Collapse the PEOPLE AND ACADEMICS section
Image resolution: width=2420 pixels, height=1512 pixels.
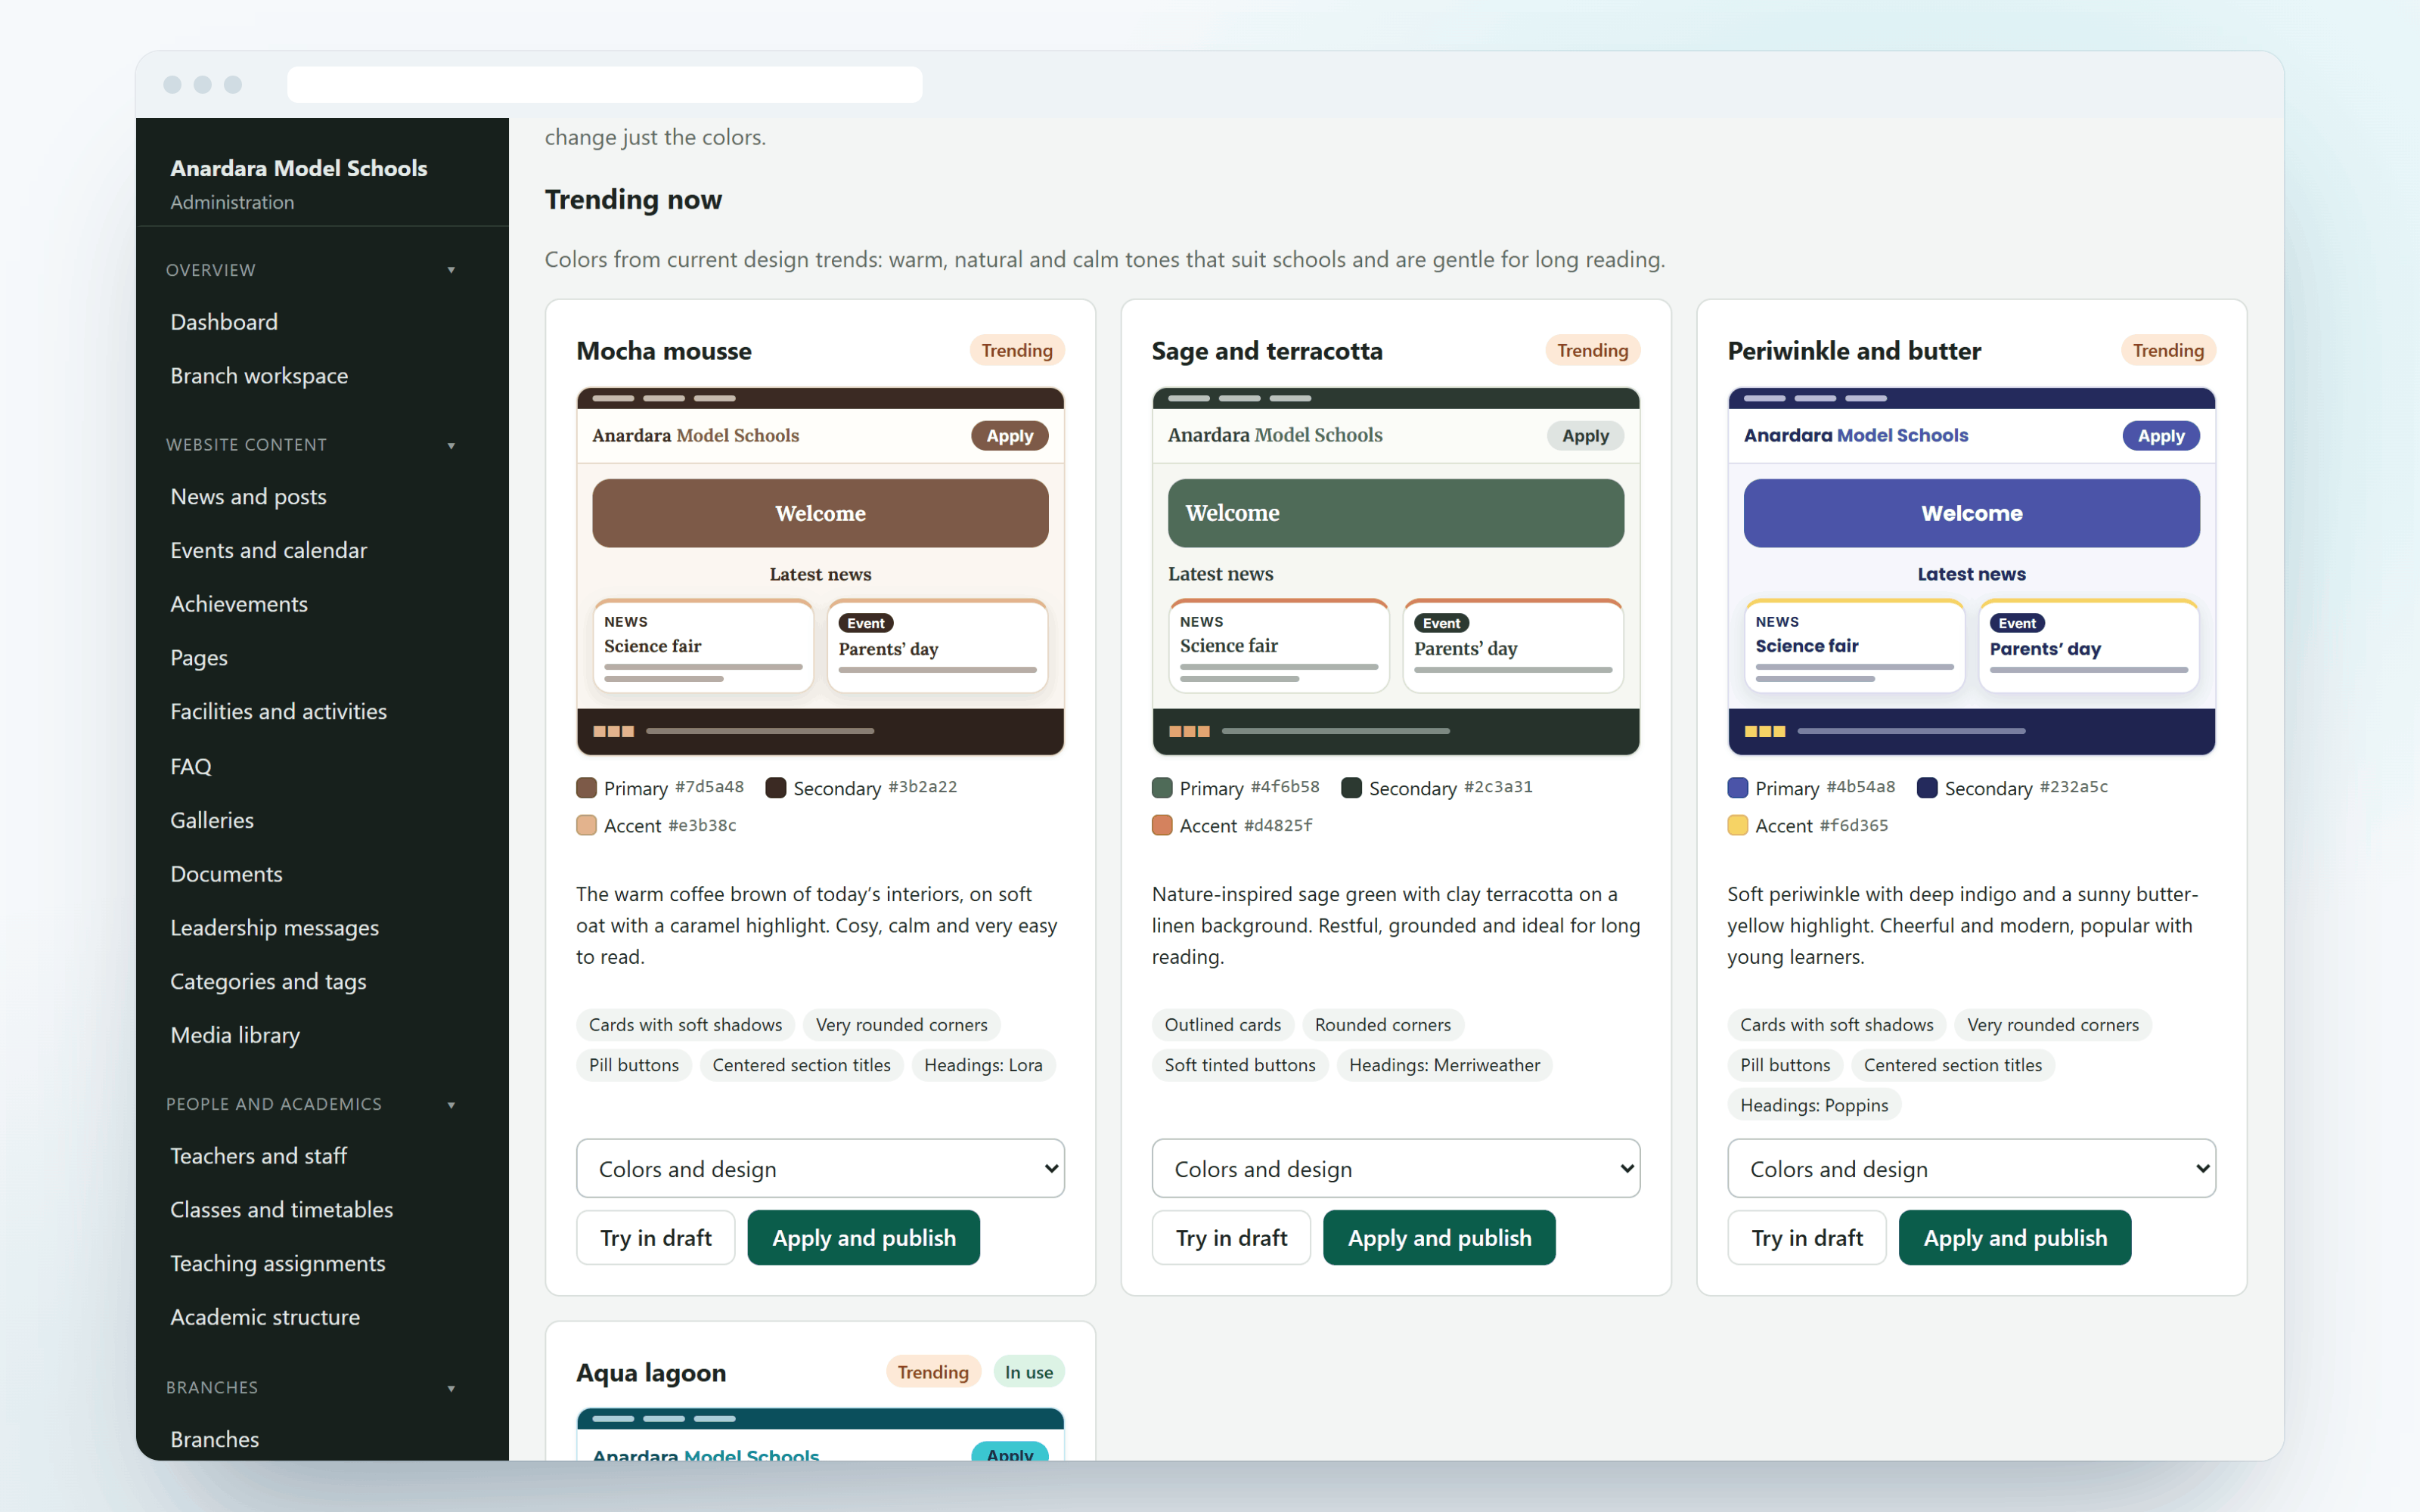pos(311,1104)
